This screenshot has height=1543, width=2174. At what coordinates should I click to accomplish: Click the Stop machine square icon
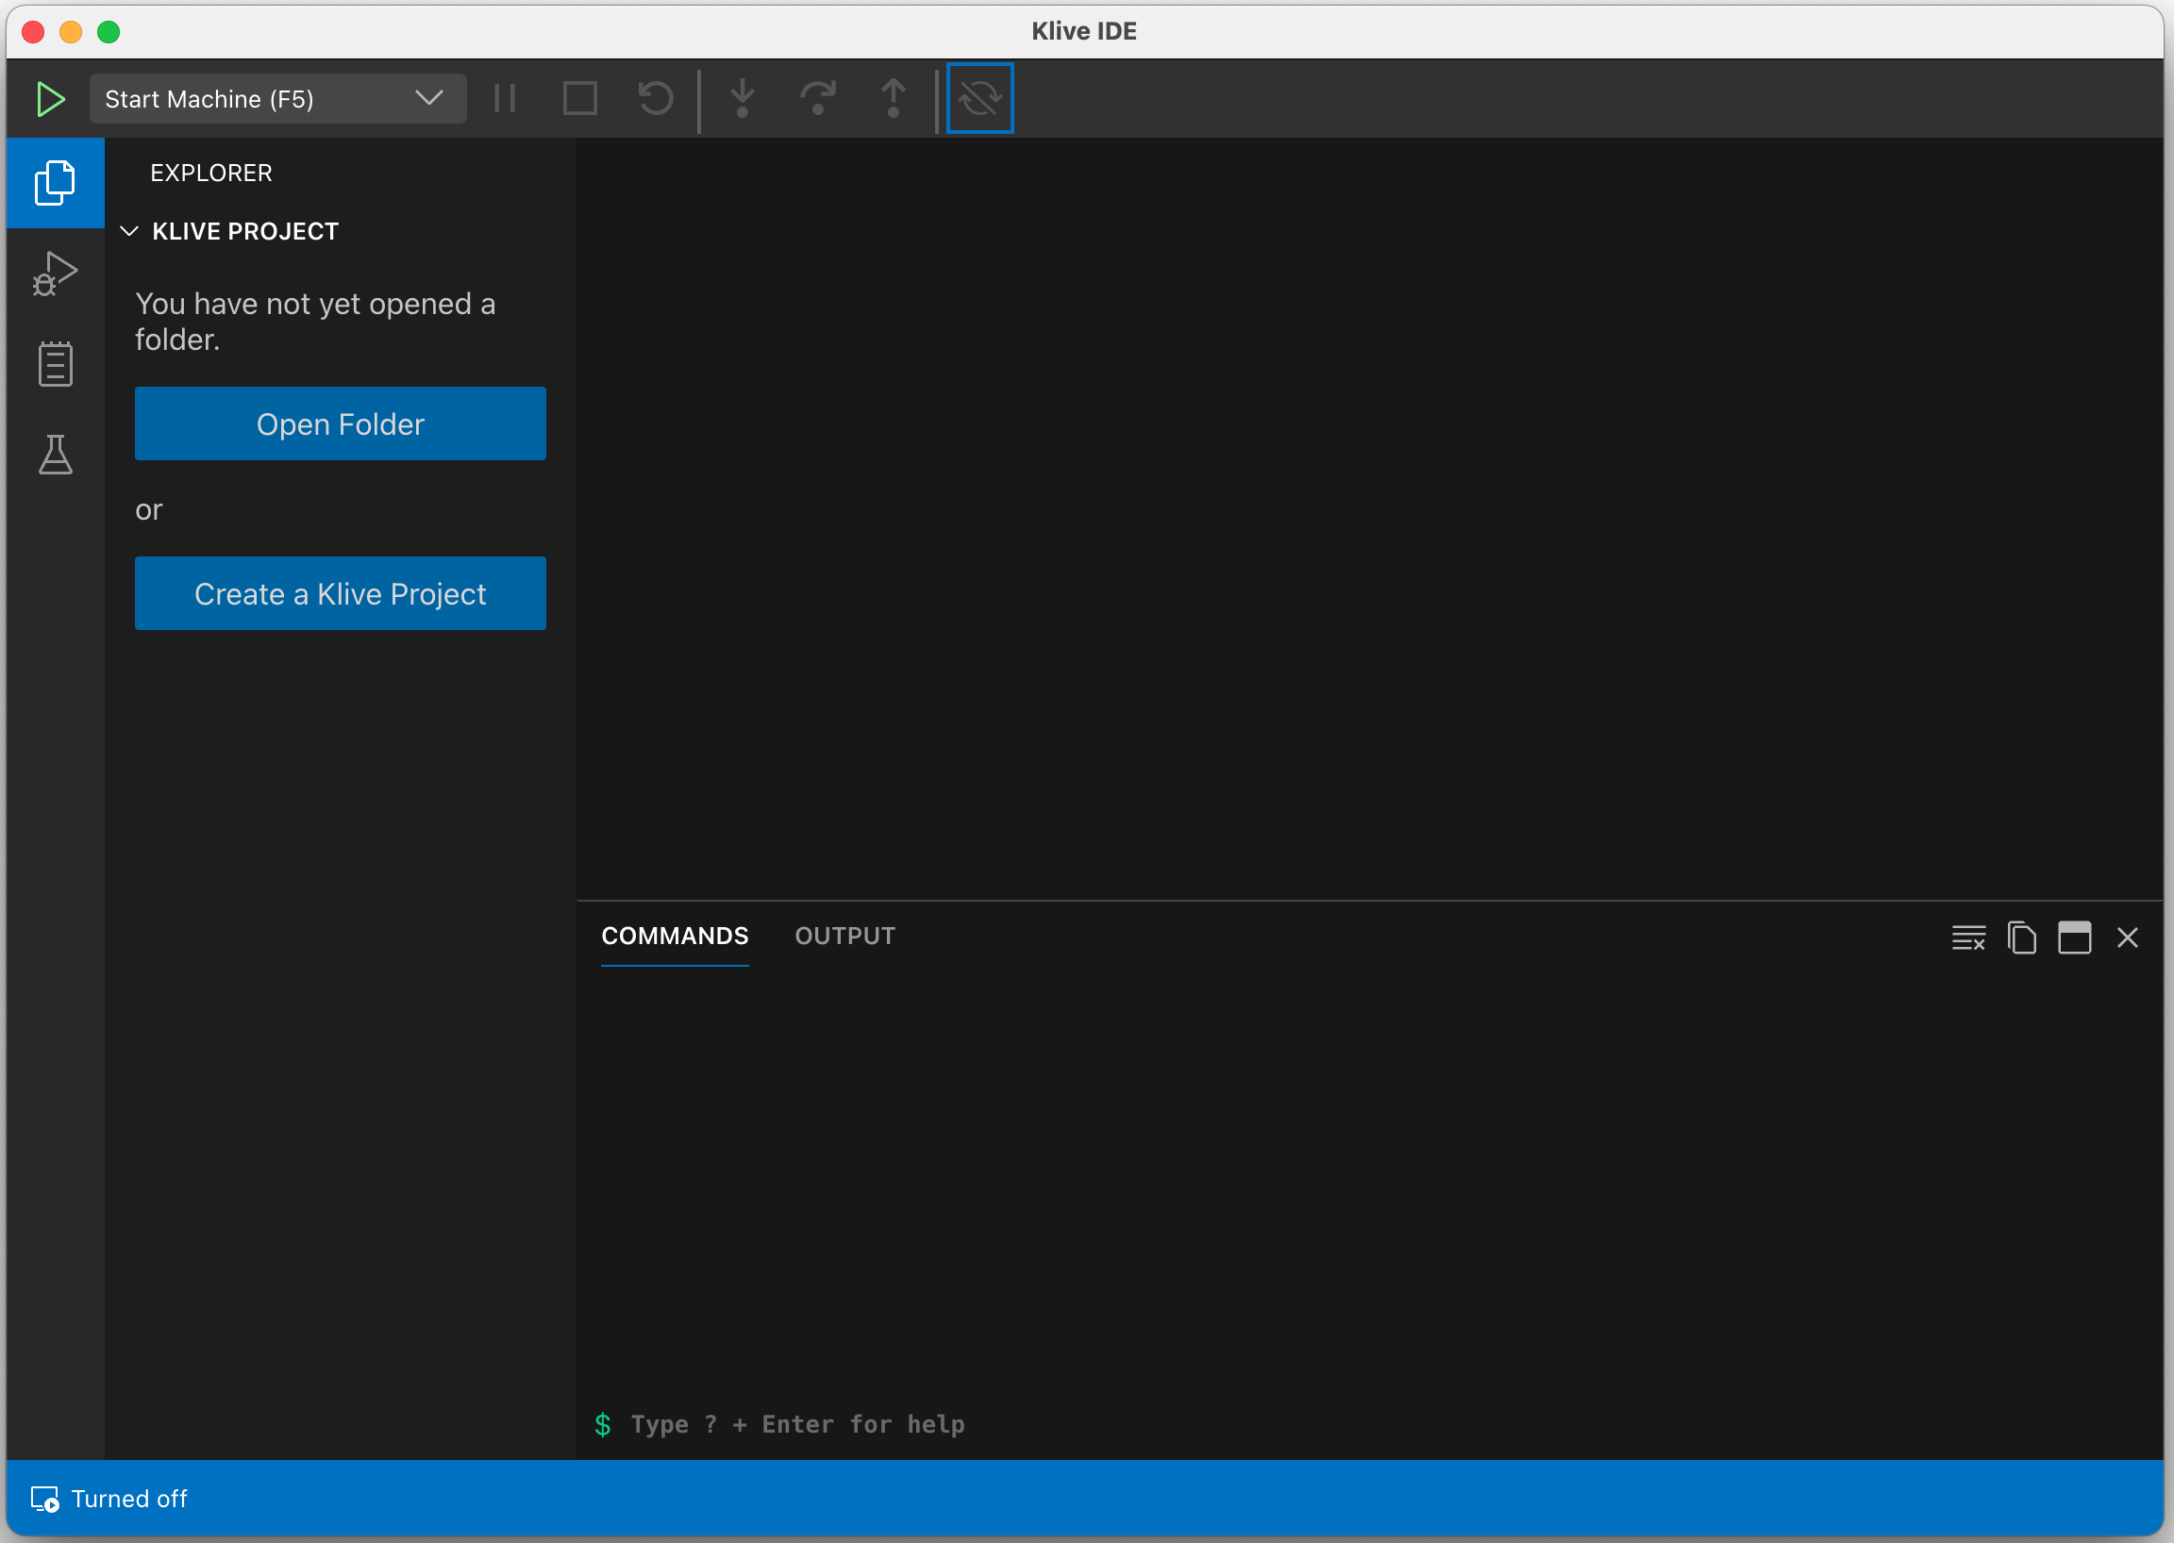(x=580, y=99)
